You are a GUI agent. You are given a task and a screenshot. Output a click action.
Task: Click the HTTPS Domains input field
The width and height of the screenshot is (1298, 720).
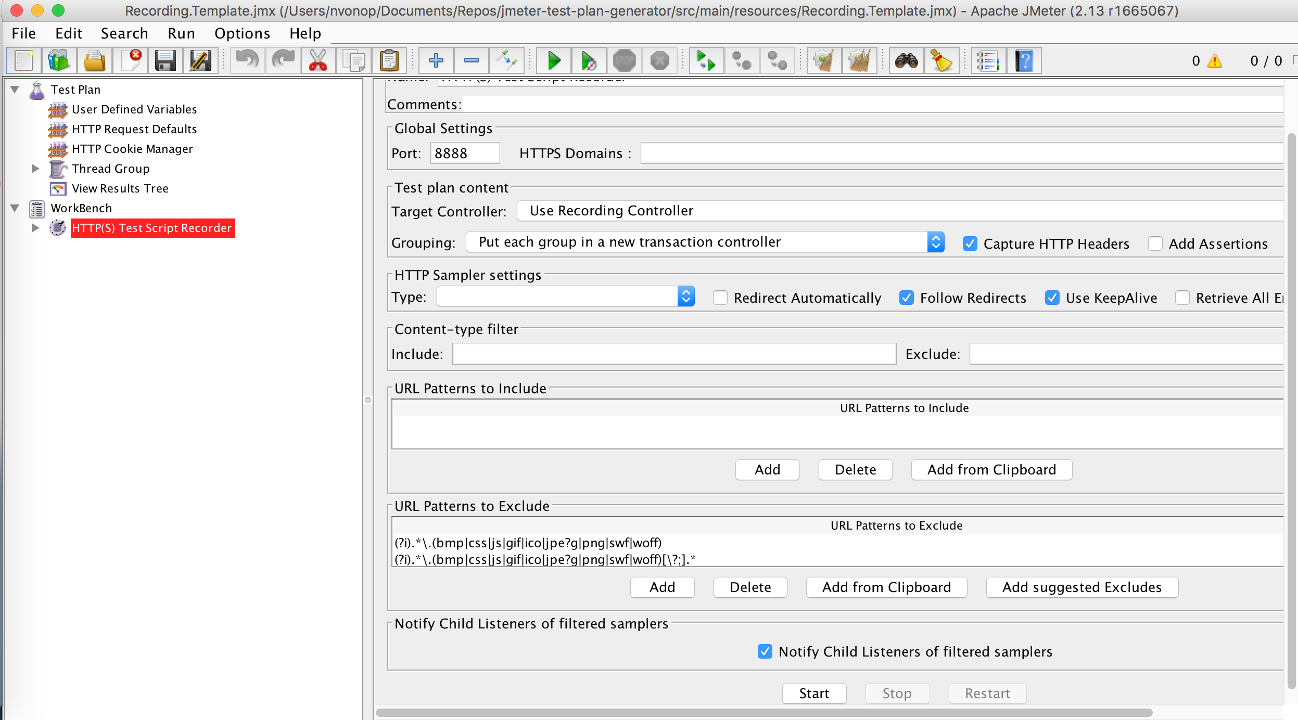coord(962,153)
